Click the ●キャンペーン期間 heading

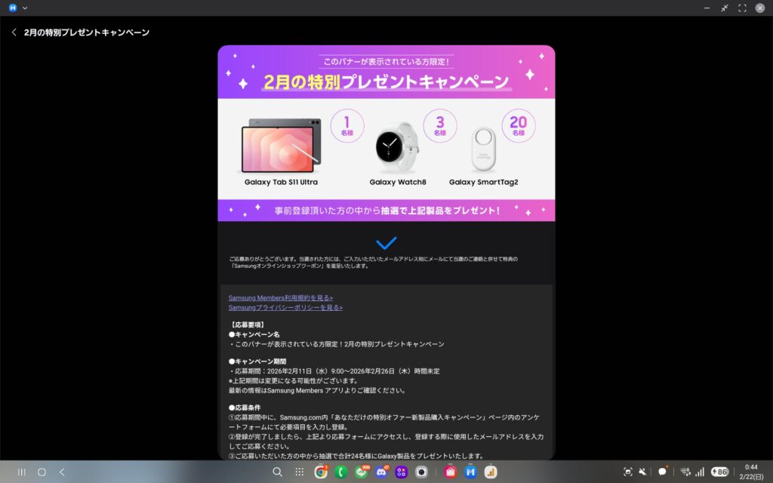click(257, 361)
